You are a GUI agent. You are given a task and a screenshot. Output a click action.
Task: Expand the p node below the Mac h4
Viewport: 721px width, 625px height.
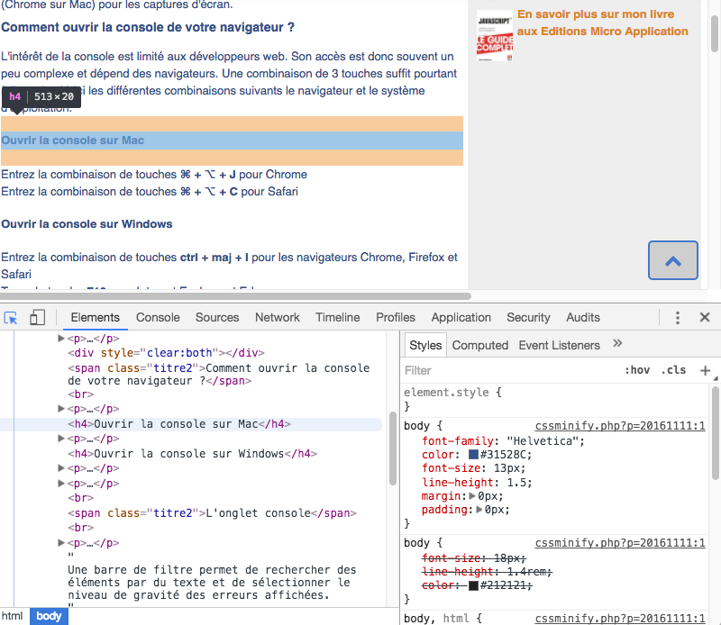click(x=60, y=439)
